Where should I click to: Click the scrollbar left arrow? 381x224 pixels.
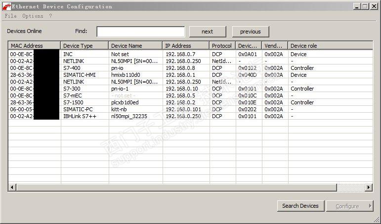pyautogui.click(x=12, y=187)
